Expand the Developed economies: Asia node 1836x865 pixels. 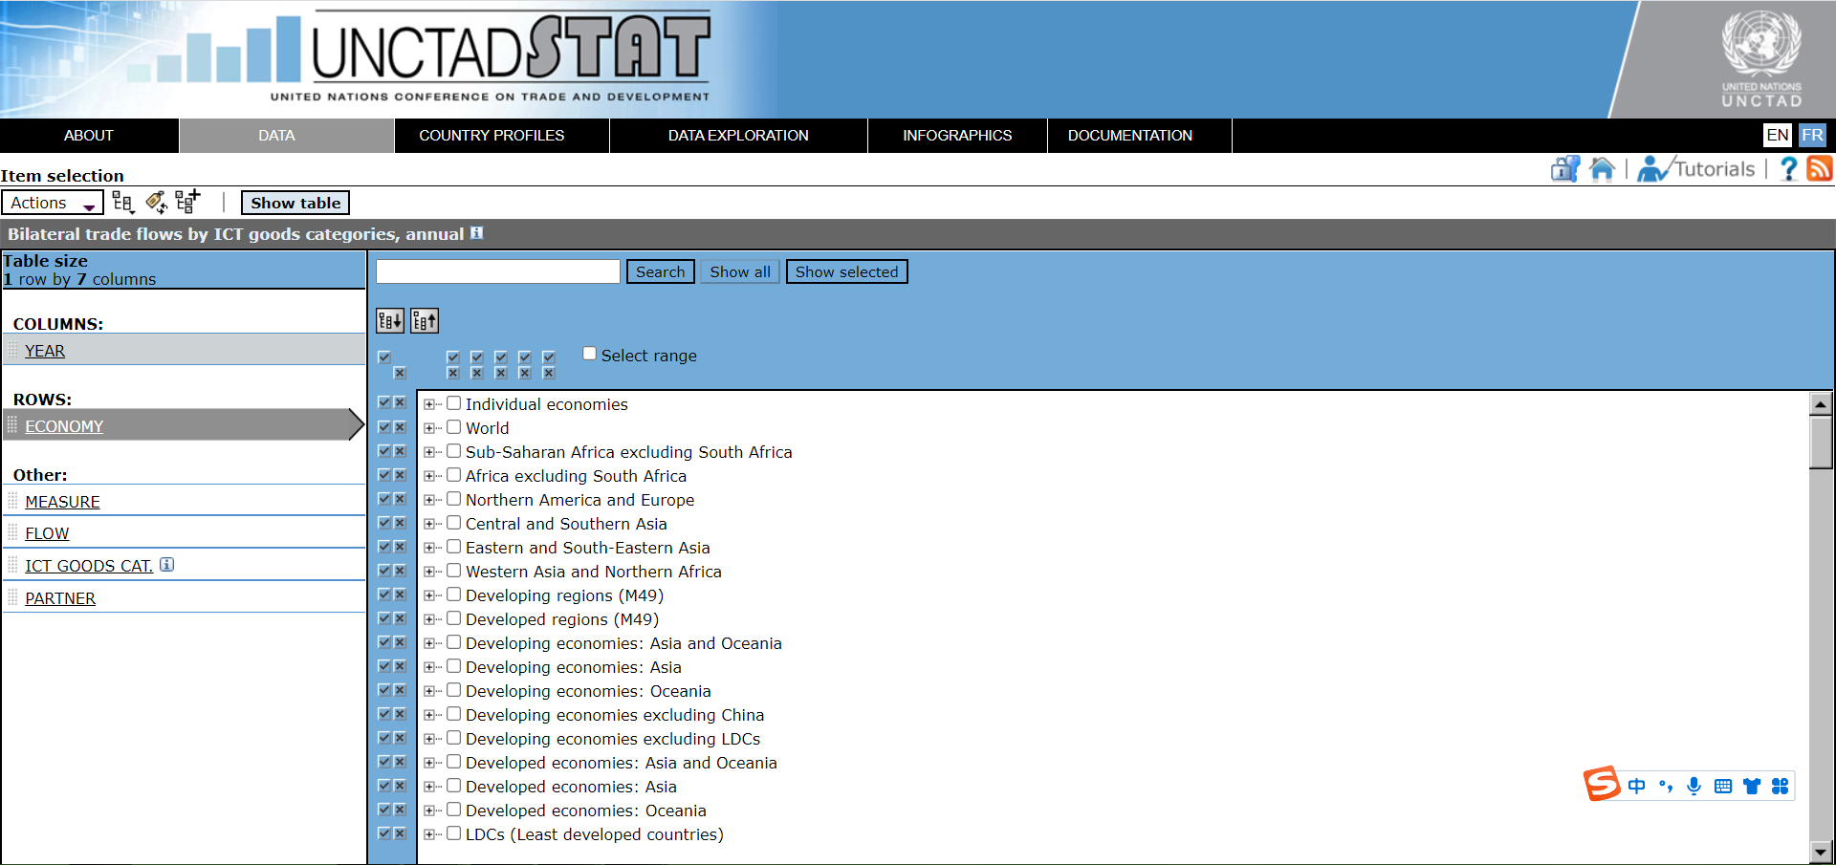click(x=429, y=787)
